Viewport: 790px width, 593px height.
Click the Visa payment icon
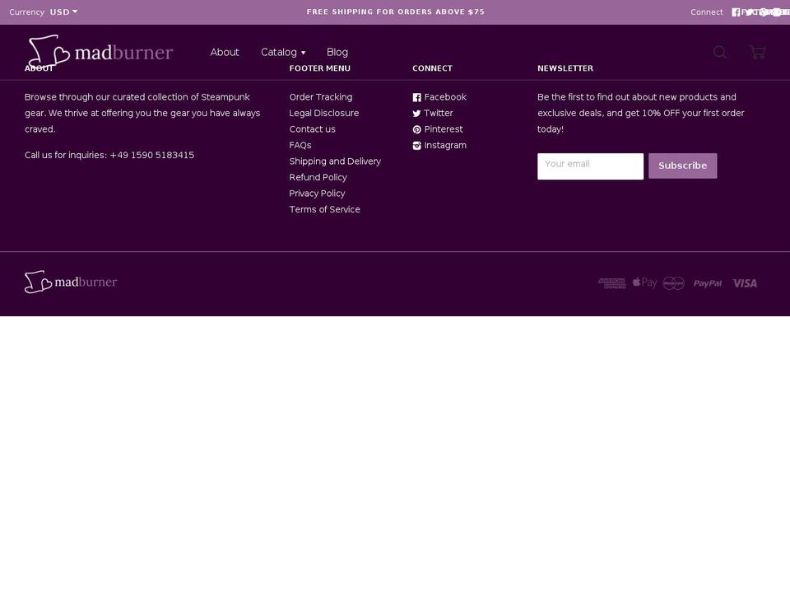tap(745, 283)
